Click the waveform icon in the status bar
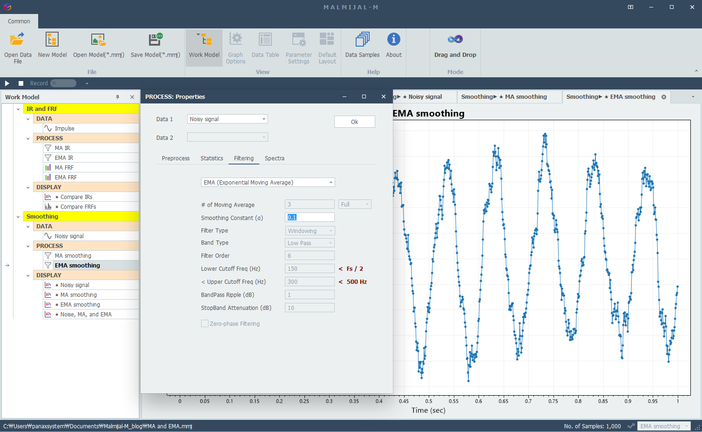 (631, 426)
